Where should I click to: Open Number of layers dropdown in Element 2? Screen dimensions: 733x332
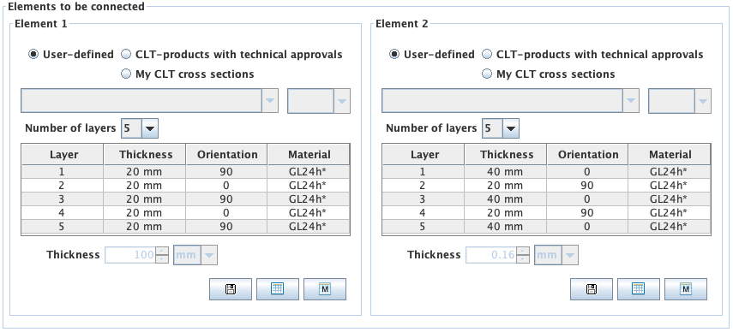(501, 128)
